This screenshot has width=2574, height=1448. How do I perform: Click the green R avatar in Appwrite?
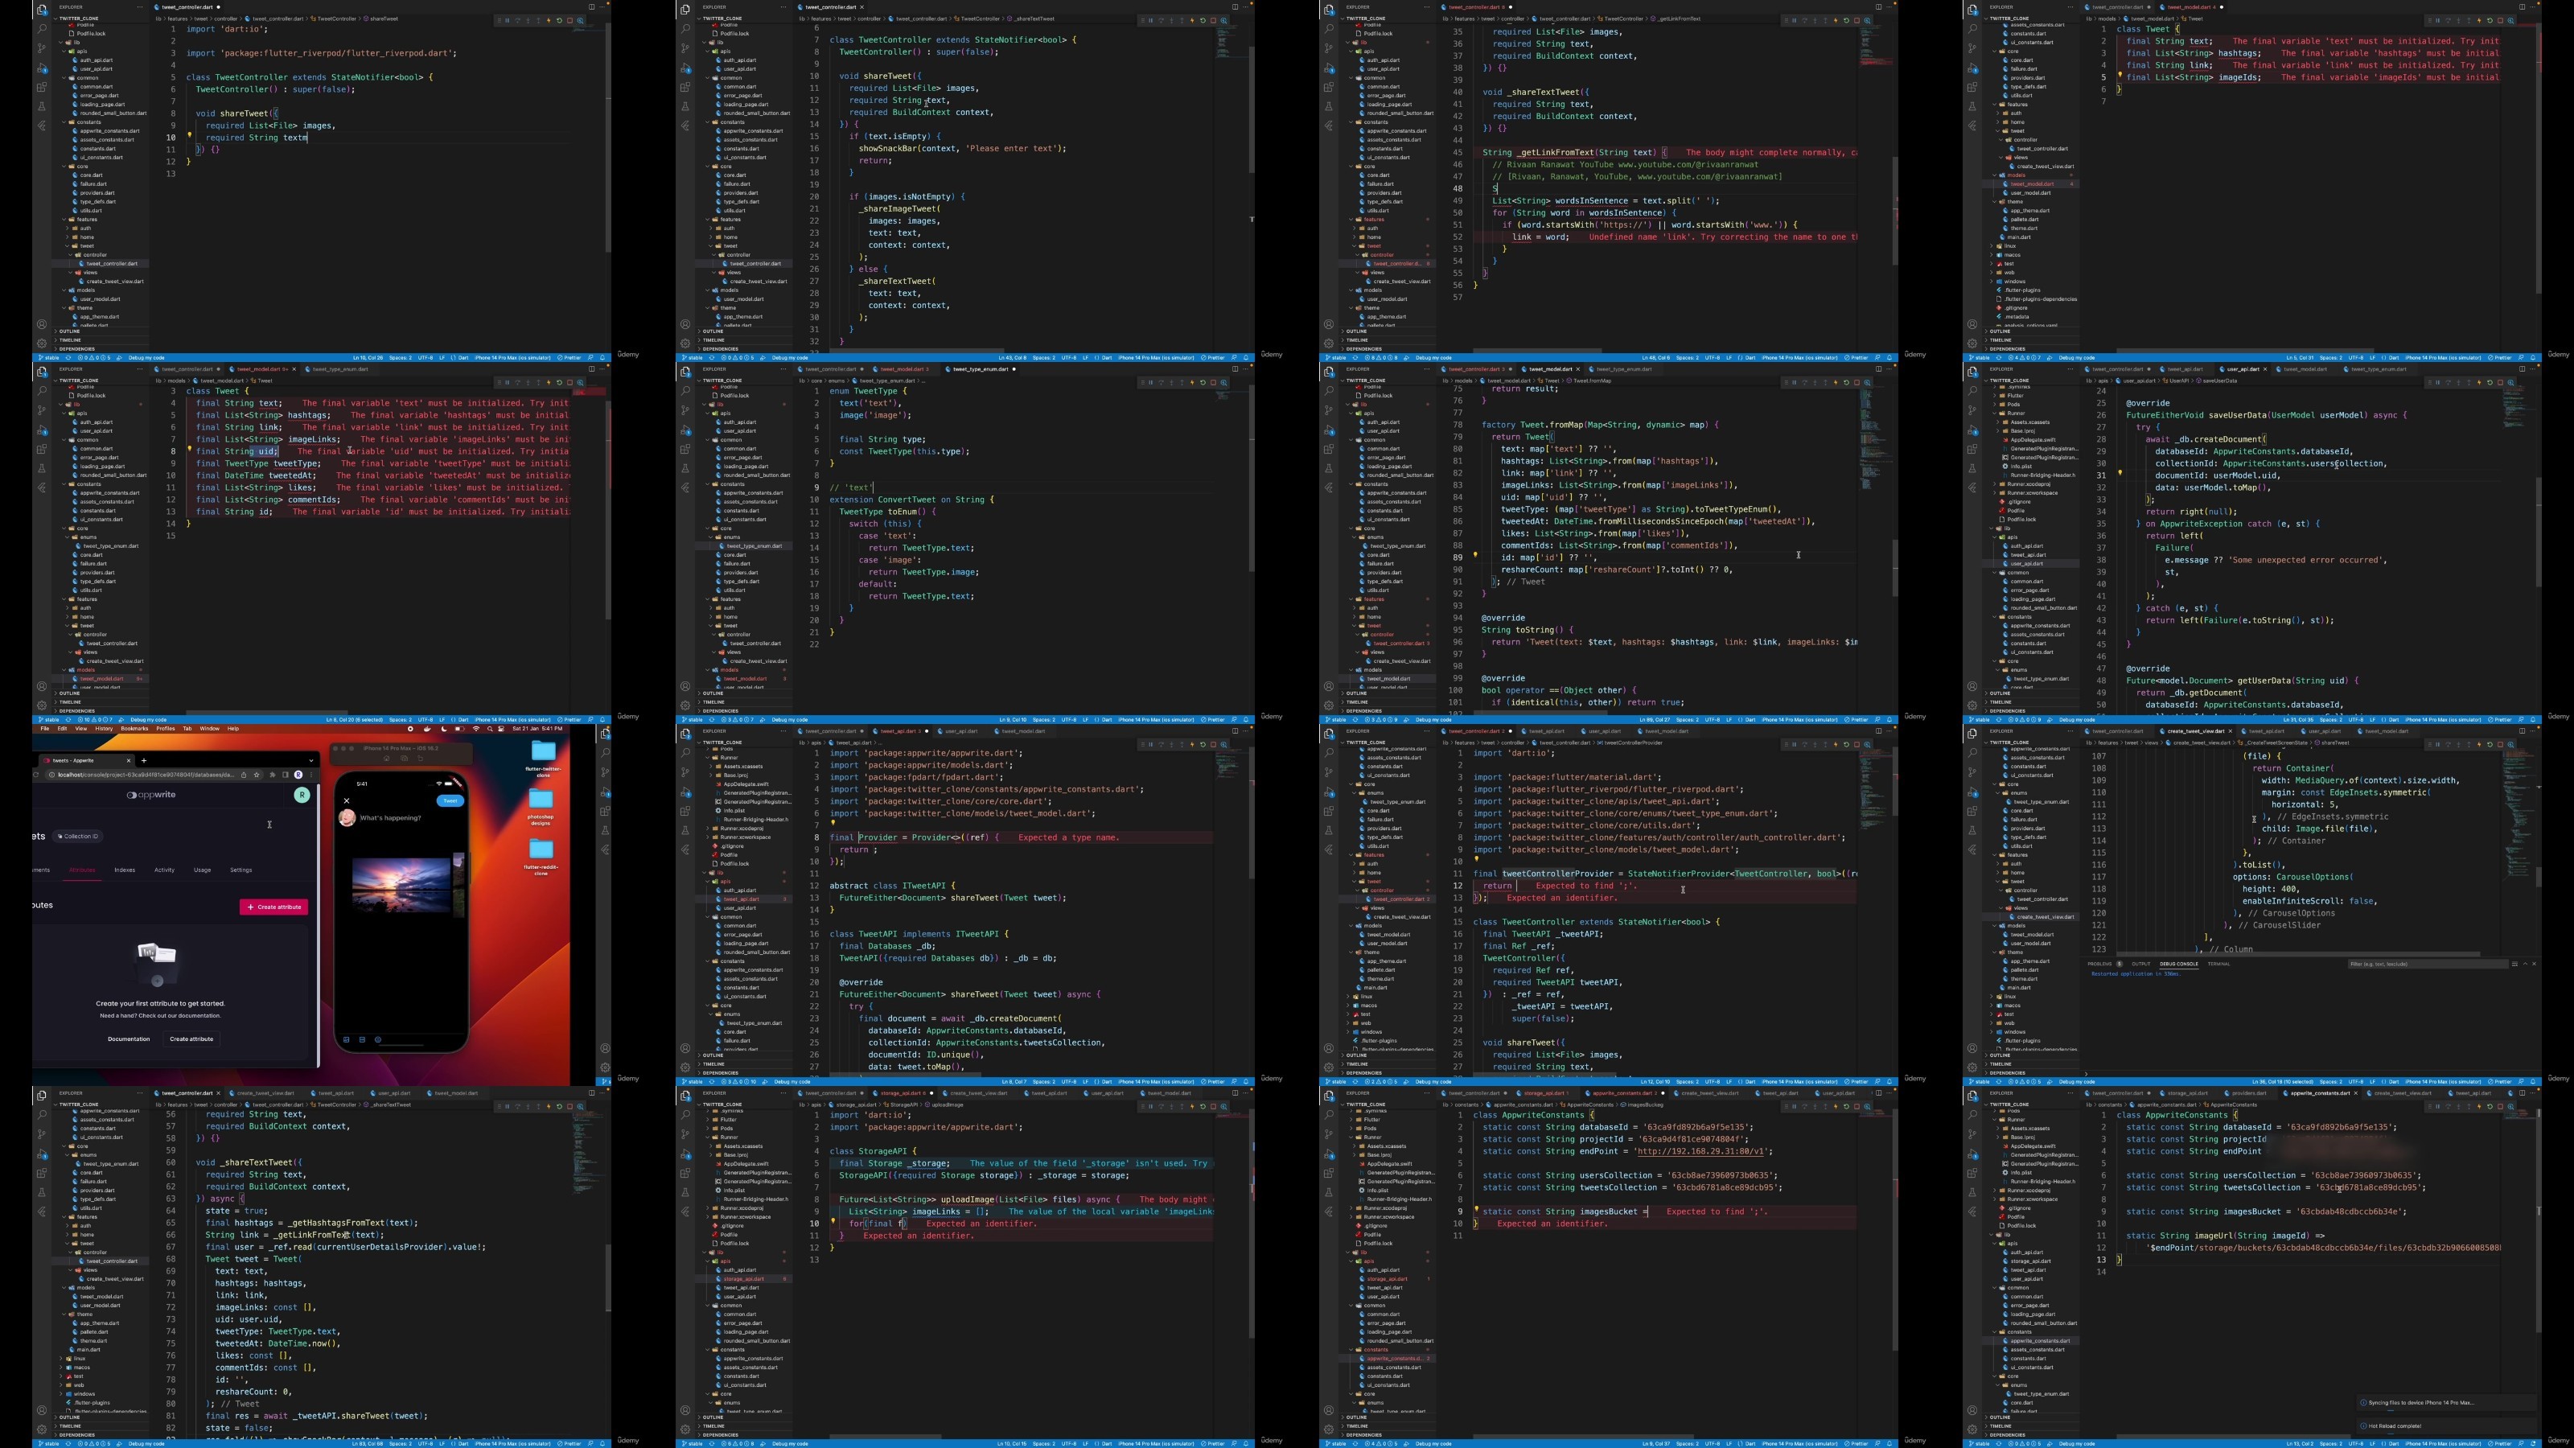[x=302, y=796]
